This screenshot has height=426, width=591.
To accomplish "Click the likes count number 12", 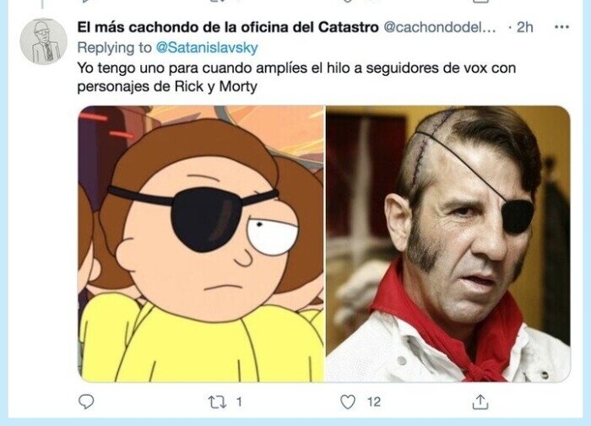I will point(374,402).
